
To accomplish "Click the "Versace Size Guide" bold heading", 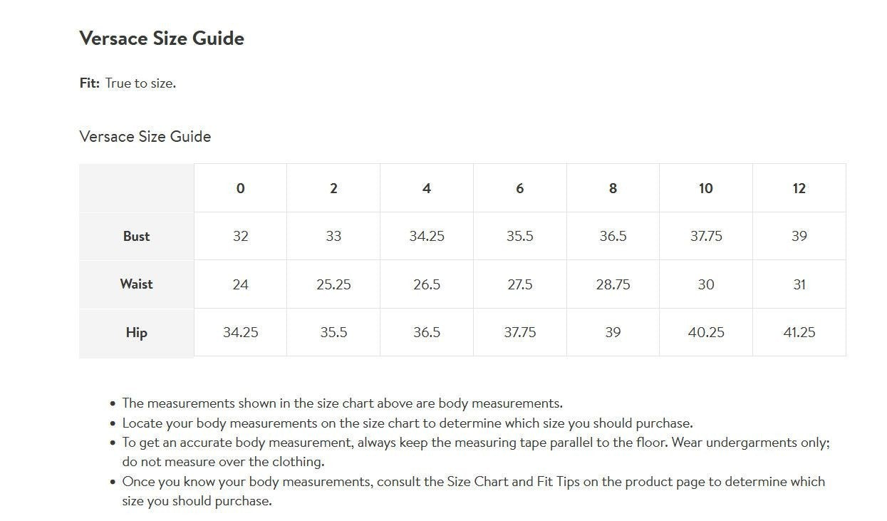I will click(162, 38).
